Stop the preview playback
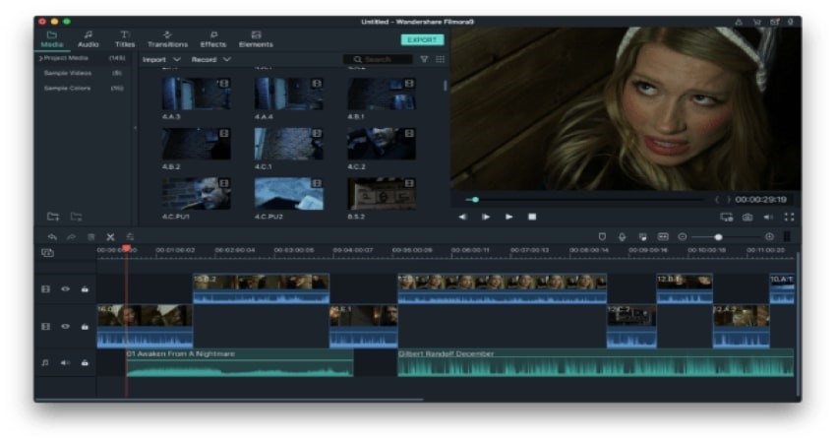Screen dimensions: 836x443 pyautogui.click(x=532, y=217)
